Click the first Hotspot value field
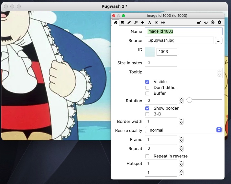The width and height of the screenshot is (231, 184). click(x=161, y=163)
